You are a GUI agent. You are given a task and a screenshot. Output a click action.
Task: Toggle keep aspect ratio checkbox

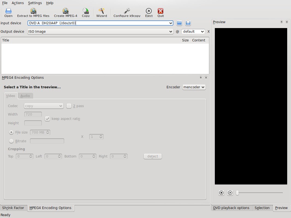pyautogui.click(x=47, y=119)
